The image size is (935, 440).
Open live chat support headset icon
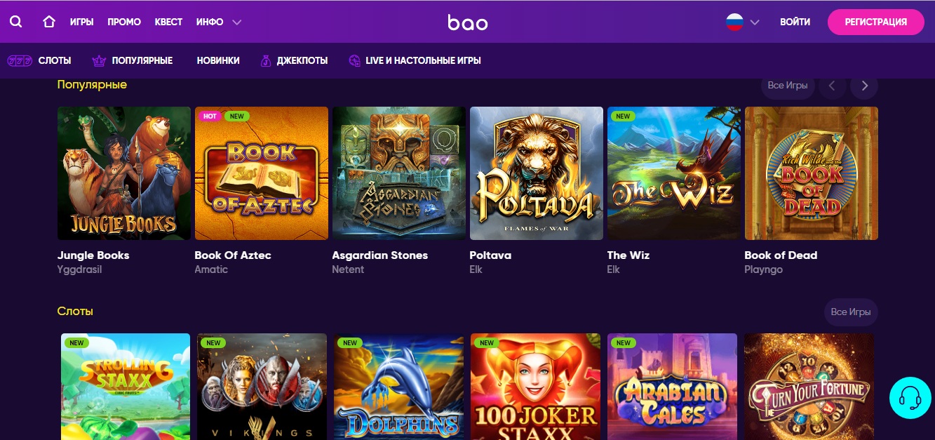[x=910, y=398]
